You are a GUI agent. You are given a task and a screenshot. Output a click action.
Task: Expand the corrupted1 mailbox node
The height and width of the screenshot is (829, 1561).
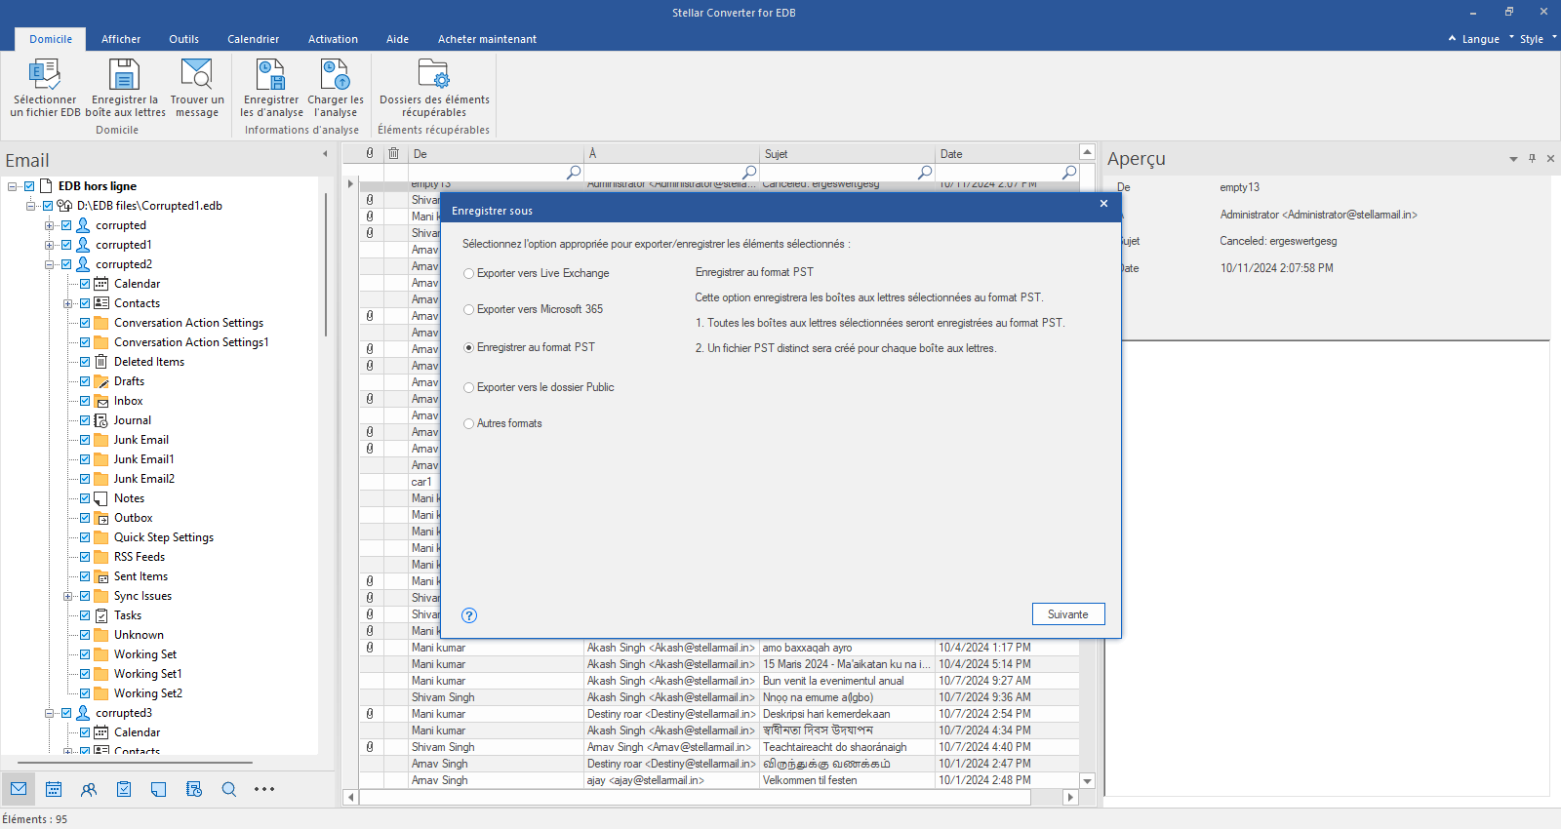(50, 245)
